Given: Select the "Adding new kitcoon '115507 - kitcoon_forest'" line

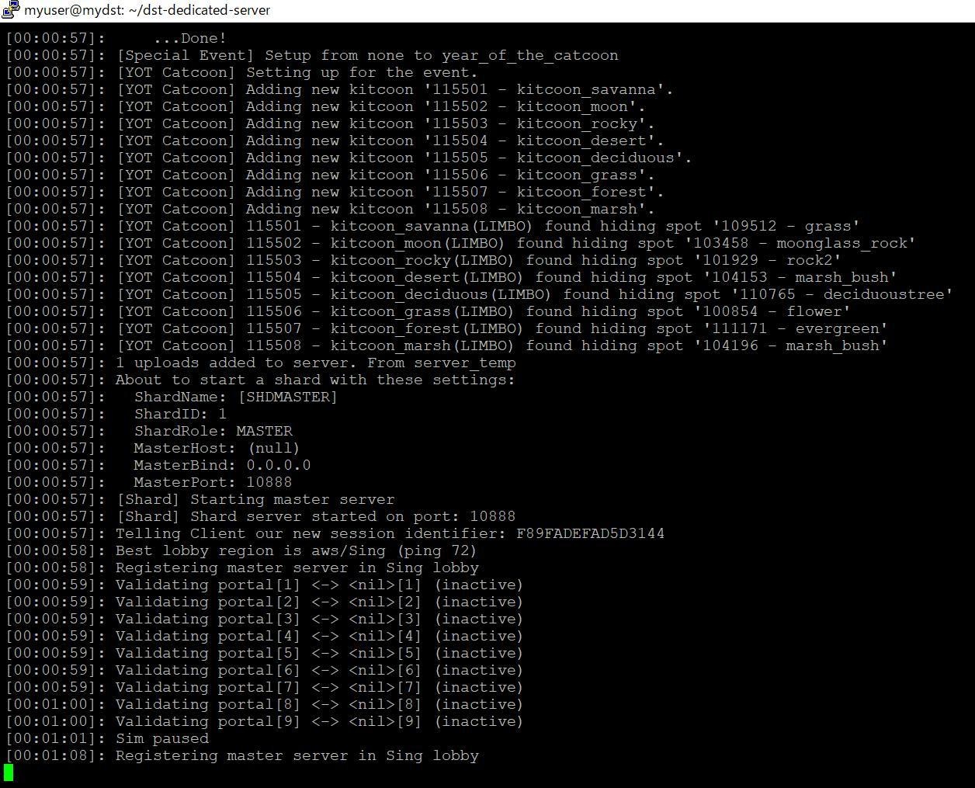Looking at the screenshot, I should coord(335,192).
